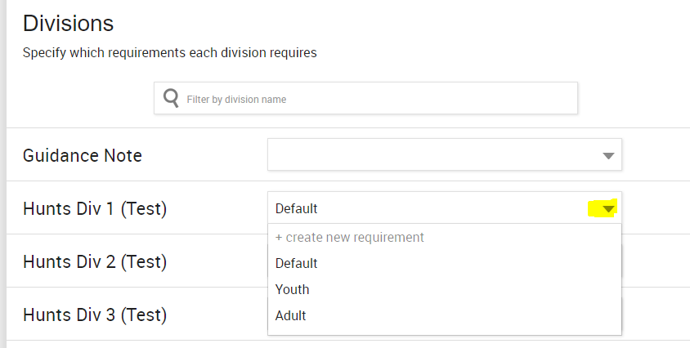Viewport: 690px width, 348px height.
Task: Click the magnifying glass search icon
Action: click(171, 99)
